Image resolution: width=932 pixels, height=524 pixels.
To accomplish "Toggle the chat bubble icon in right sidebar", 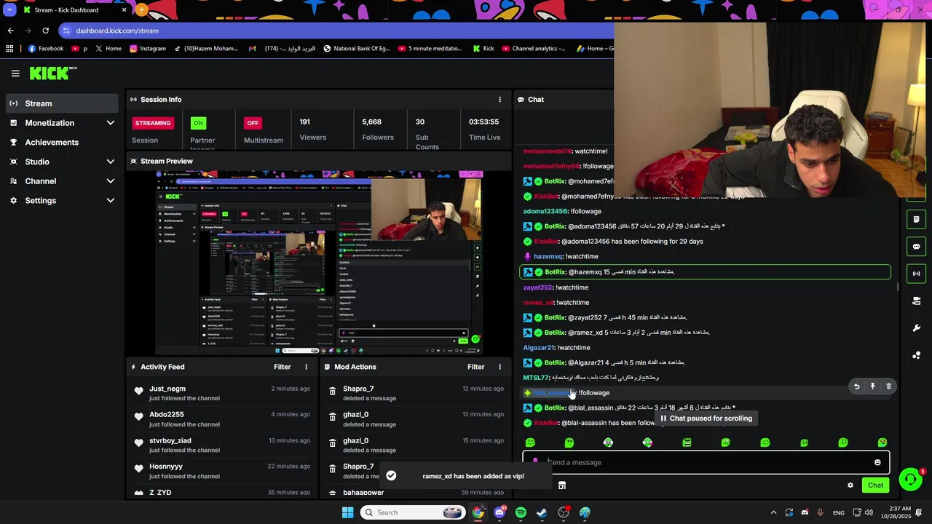I will click(x=916, y=247).
